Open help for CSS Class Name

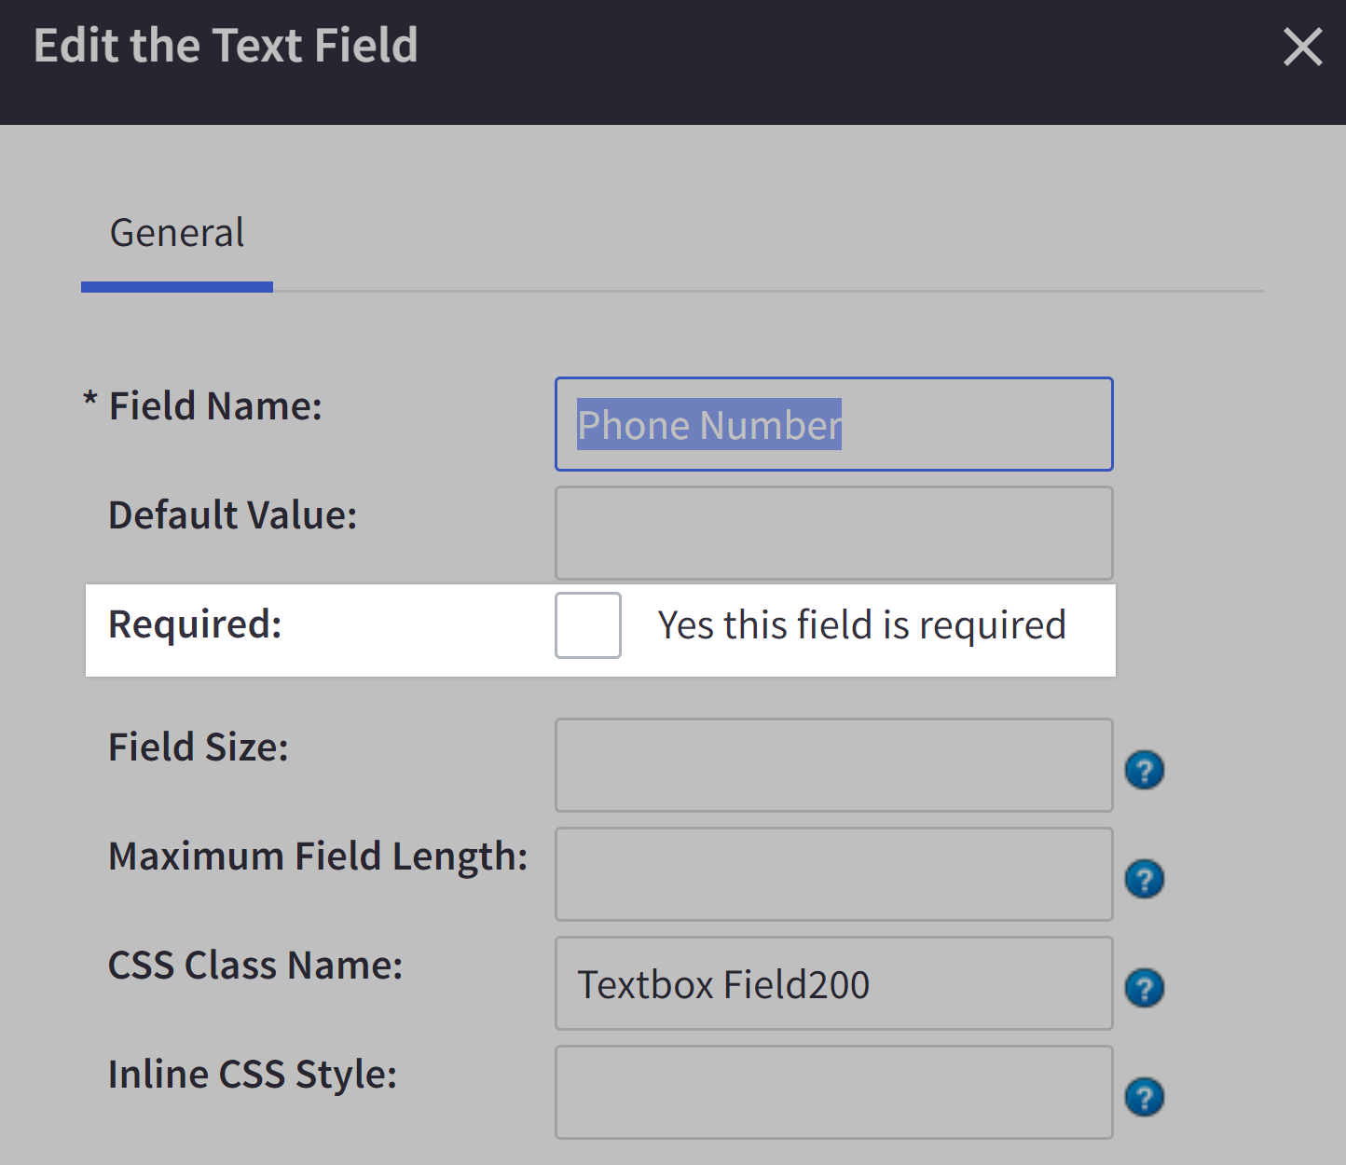(x=1145, y=988)
